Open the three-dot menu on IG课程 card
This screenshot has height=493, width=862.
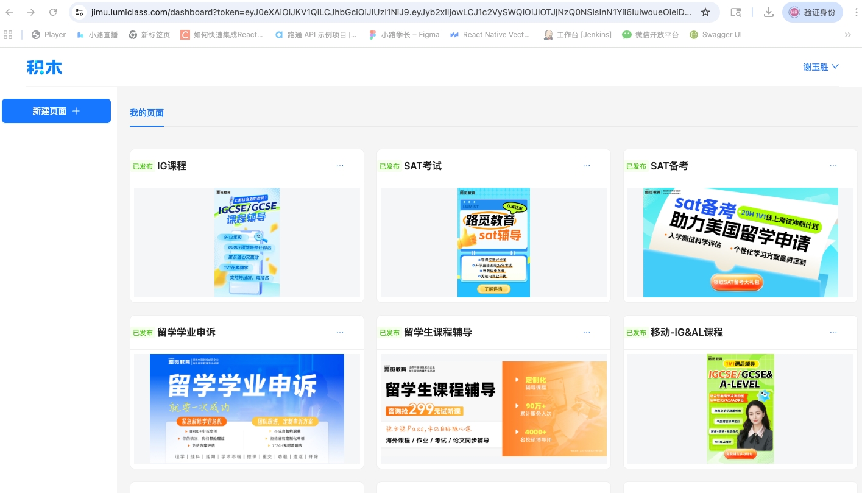340,165
